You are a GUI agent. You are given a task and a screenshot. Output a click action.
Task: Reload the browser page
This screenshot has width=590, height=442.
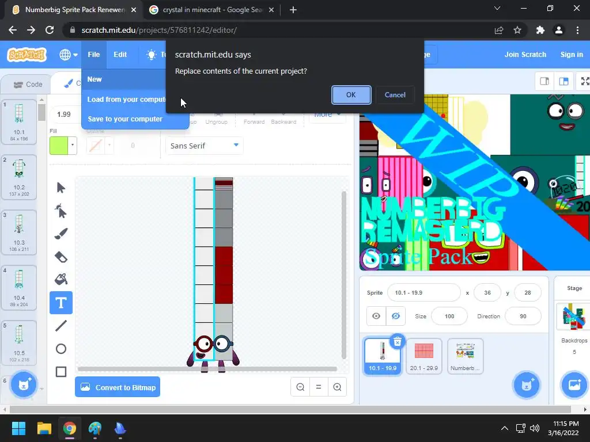click(x=50, y=30)
